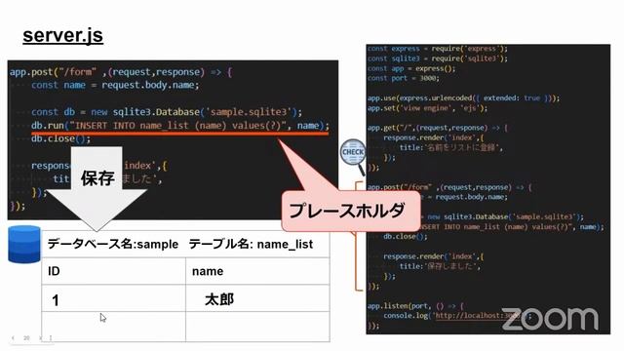Click the app.post("/form" line in left code
This screenshot has height=351, width=624.
coord(121,72)
